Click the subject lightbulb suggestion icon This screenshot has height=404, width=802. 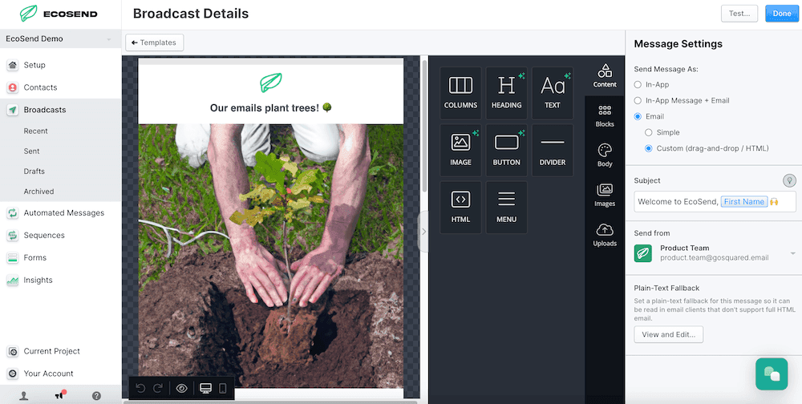pyautogui.click(x=790, y=180)
